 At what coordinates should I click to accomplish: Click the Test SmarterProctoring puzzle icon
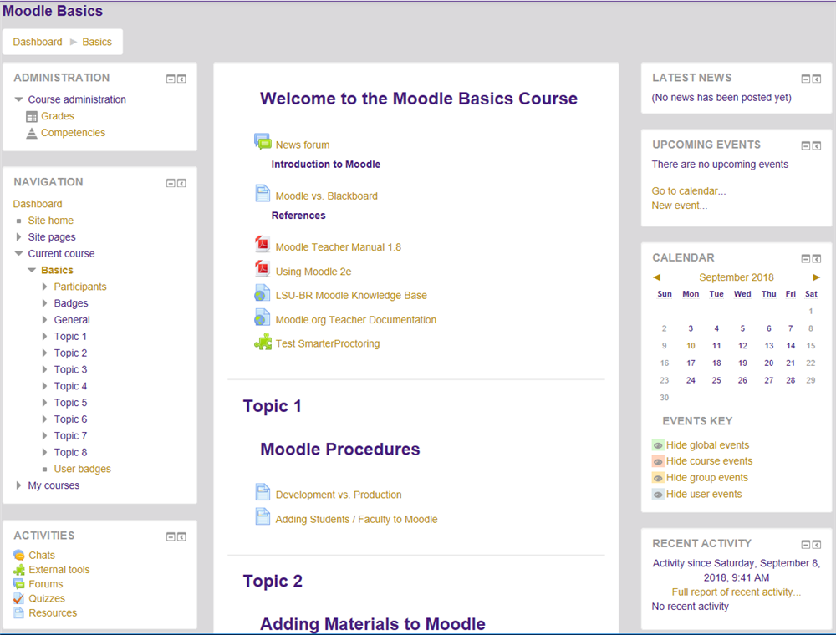(x=263, y=342)
